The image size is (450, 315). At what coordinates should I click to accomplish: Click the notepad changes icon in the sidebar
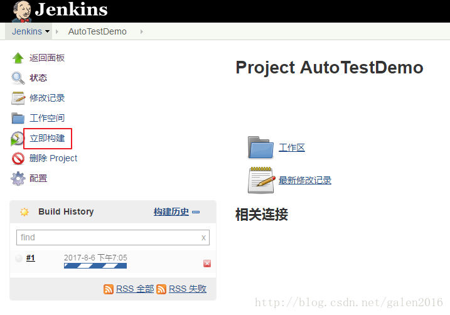[18, 98]
